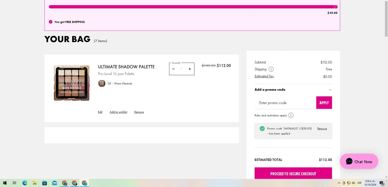Click the Warm Neutrals shade swatch
The image size is (388, 187).
(102, 83)
